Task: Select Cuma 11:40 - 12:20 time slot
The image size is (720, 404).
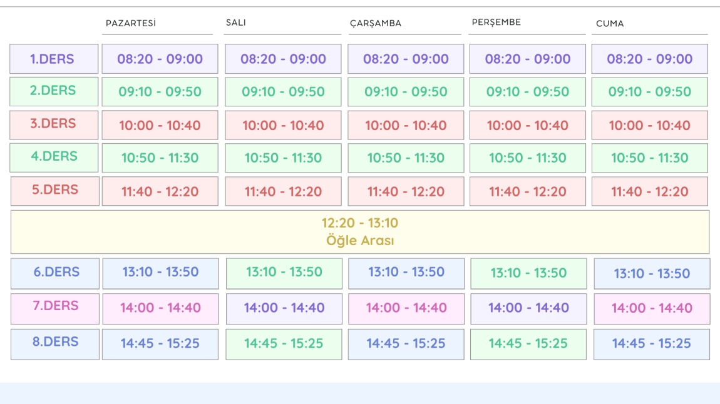Action: pos(649,191)
